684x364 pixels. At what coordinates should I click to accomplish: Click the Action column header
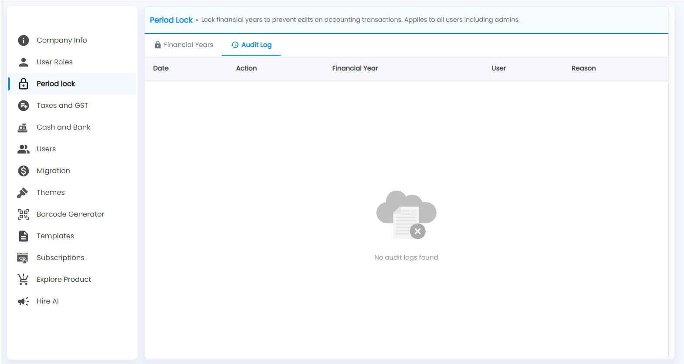[246, 68]
